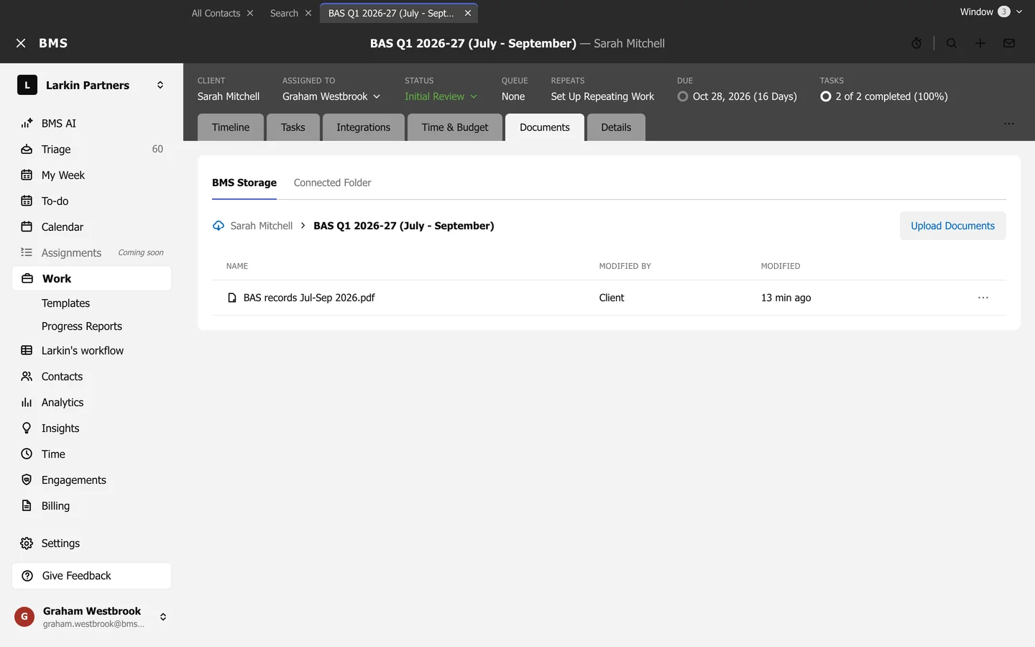
Task: Click the X icon next to BMS
Action: click(21, 43)
